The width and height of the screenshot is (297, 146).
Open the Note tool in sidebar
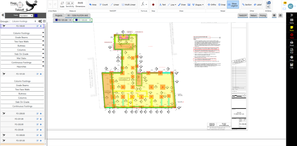pos(292,28)
